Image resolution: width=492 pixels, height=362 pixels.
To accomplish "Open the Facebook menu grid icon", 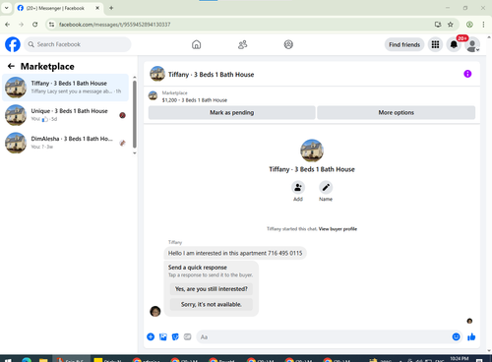I will (435, 44).
